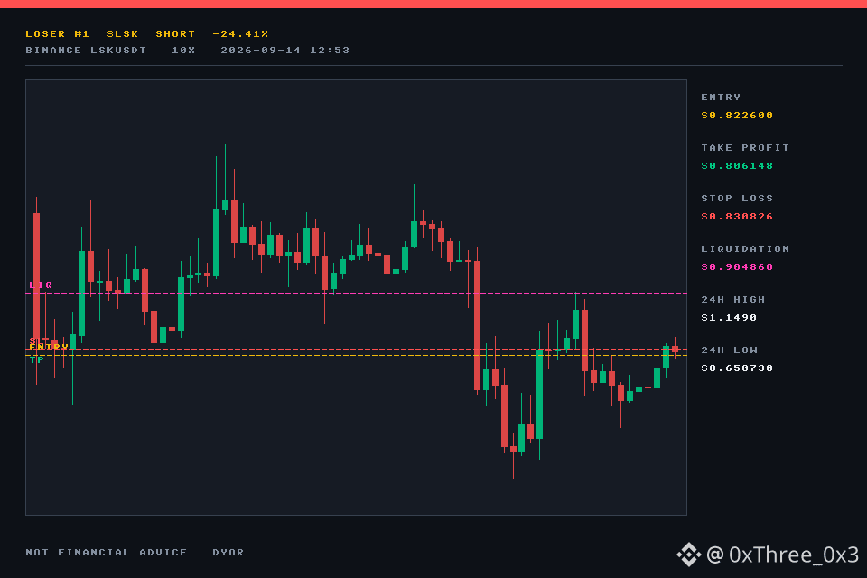Screen dimensions: 867x578
Task: Select the yellow ENTRY line label
Action: point(49,348)
